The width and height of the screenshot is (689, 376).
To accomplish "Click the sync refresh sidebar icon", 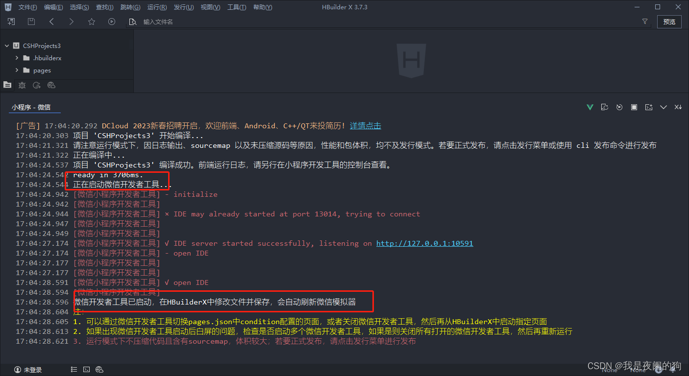I will click(x=36, y=85).
